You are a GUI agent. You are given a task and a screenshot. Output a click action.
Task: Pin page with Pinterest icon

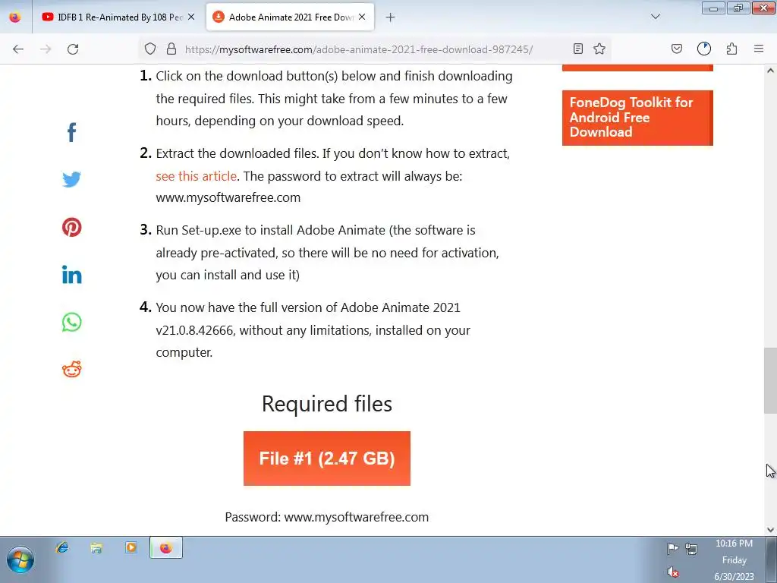click(72, 227)
